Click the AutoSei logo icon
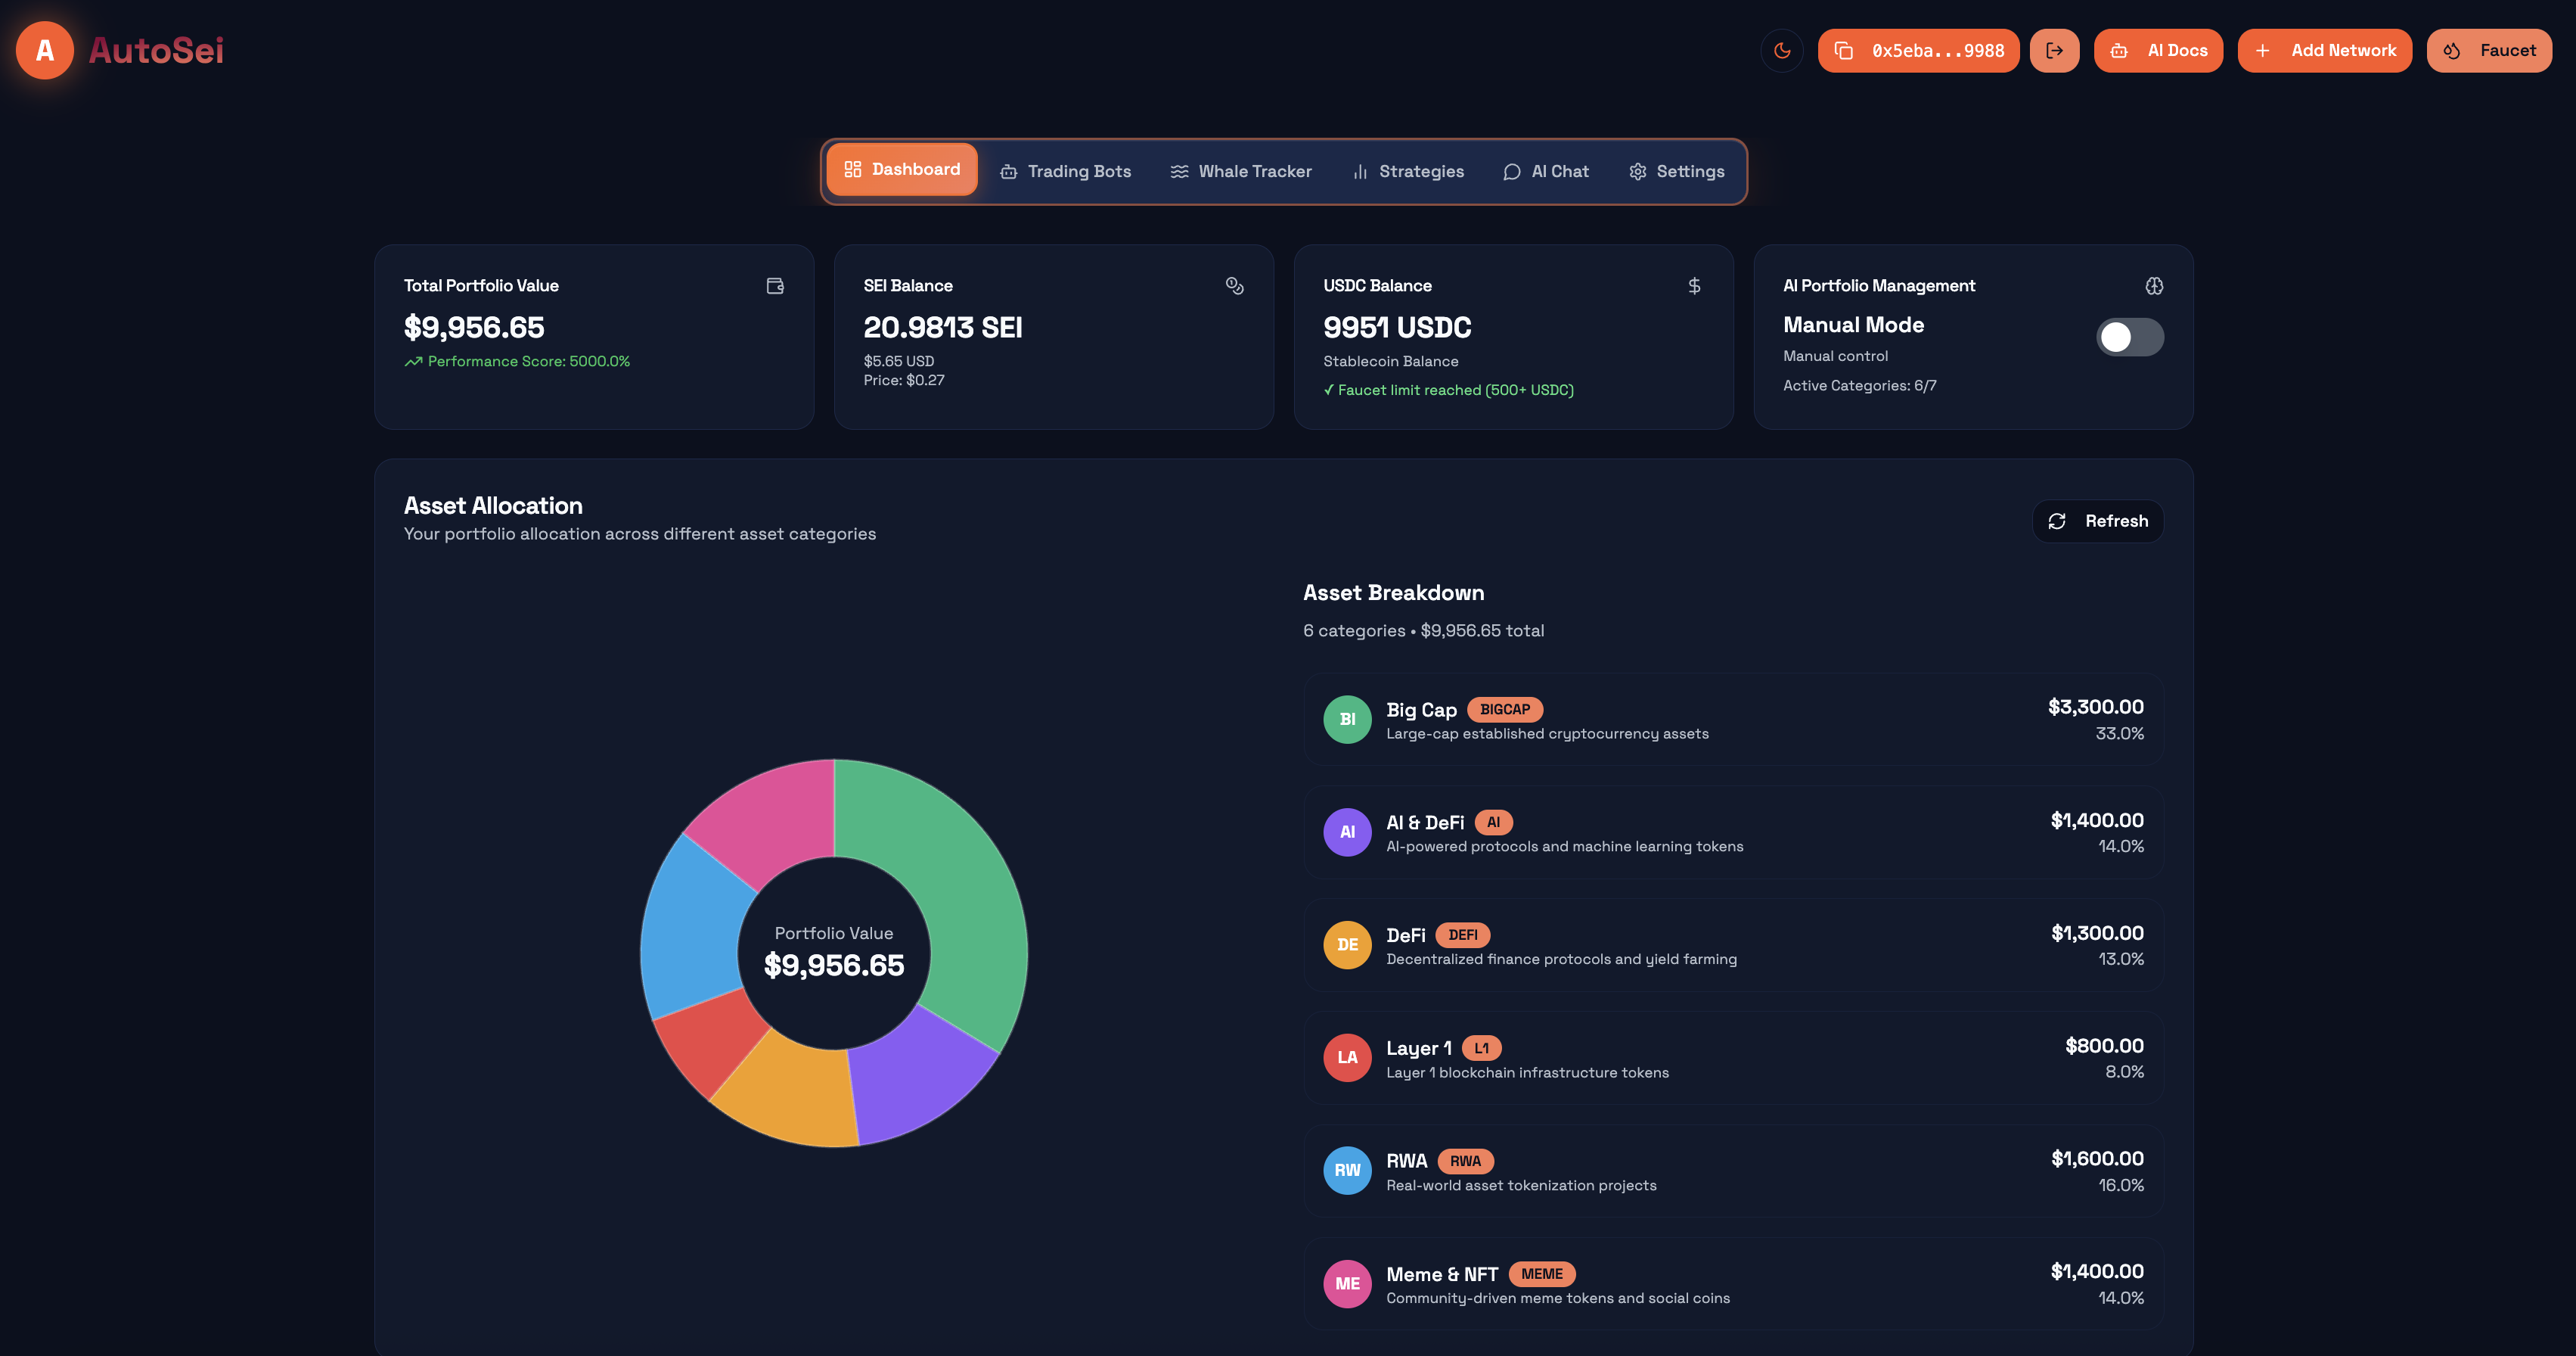Viewport: 2576px width, 1356px height. tap(45, 50)
